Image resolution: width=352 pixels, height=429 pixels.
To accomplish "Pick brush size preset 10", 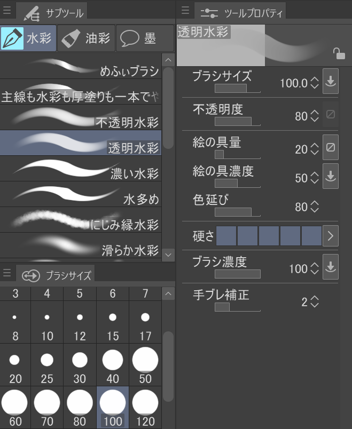I will (47, 322).
